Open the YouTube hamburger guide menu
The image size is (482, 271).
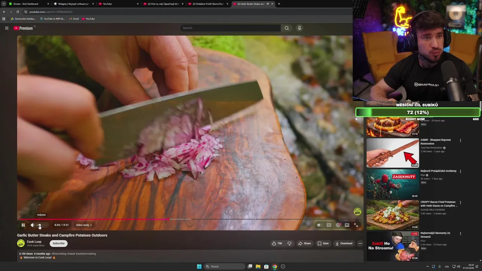pyautogui.click(x=6, y=28)
